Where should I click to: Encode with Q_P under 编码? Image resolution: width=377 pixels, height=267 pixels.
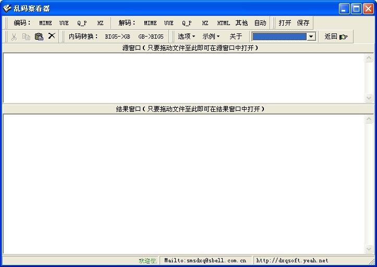click(82, 23)
